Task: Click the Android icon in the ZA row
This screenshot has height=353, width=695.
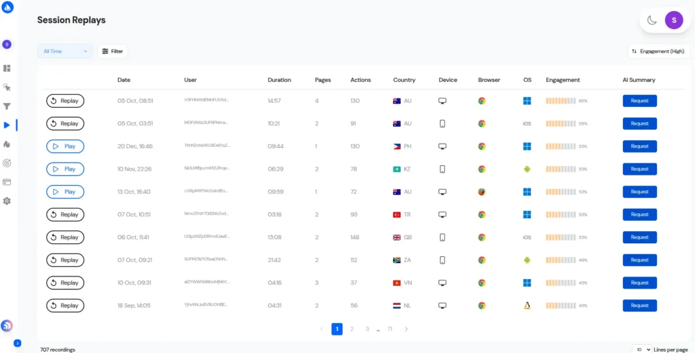Action: [527, 260]
